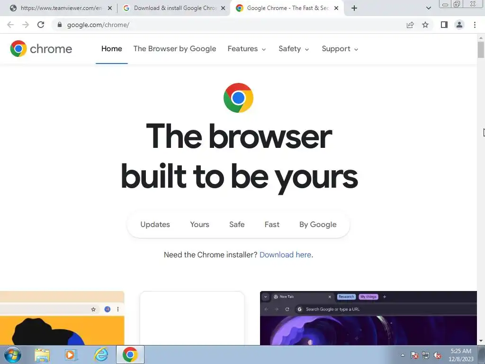Image resolution: width=485 pixels, height=364 pixels.
Task: Reload the current page
Action: [41, 25]
